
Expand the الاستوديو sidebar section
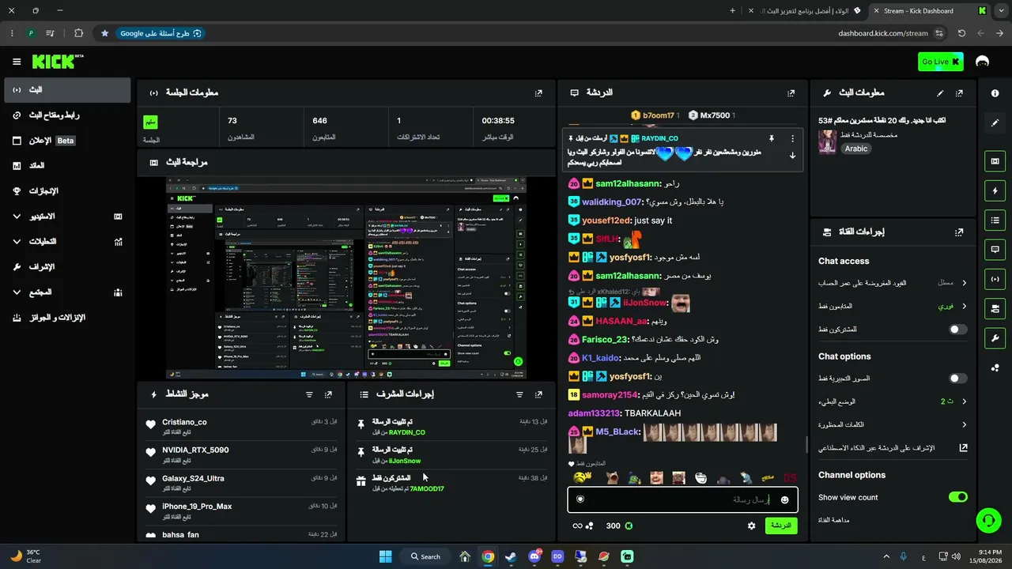67,217
